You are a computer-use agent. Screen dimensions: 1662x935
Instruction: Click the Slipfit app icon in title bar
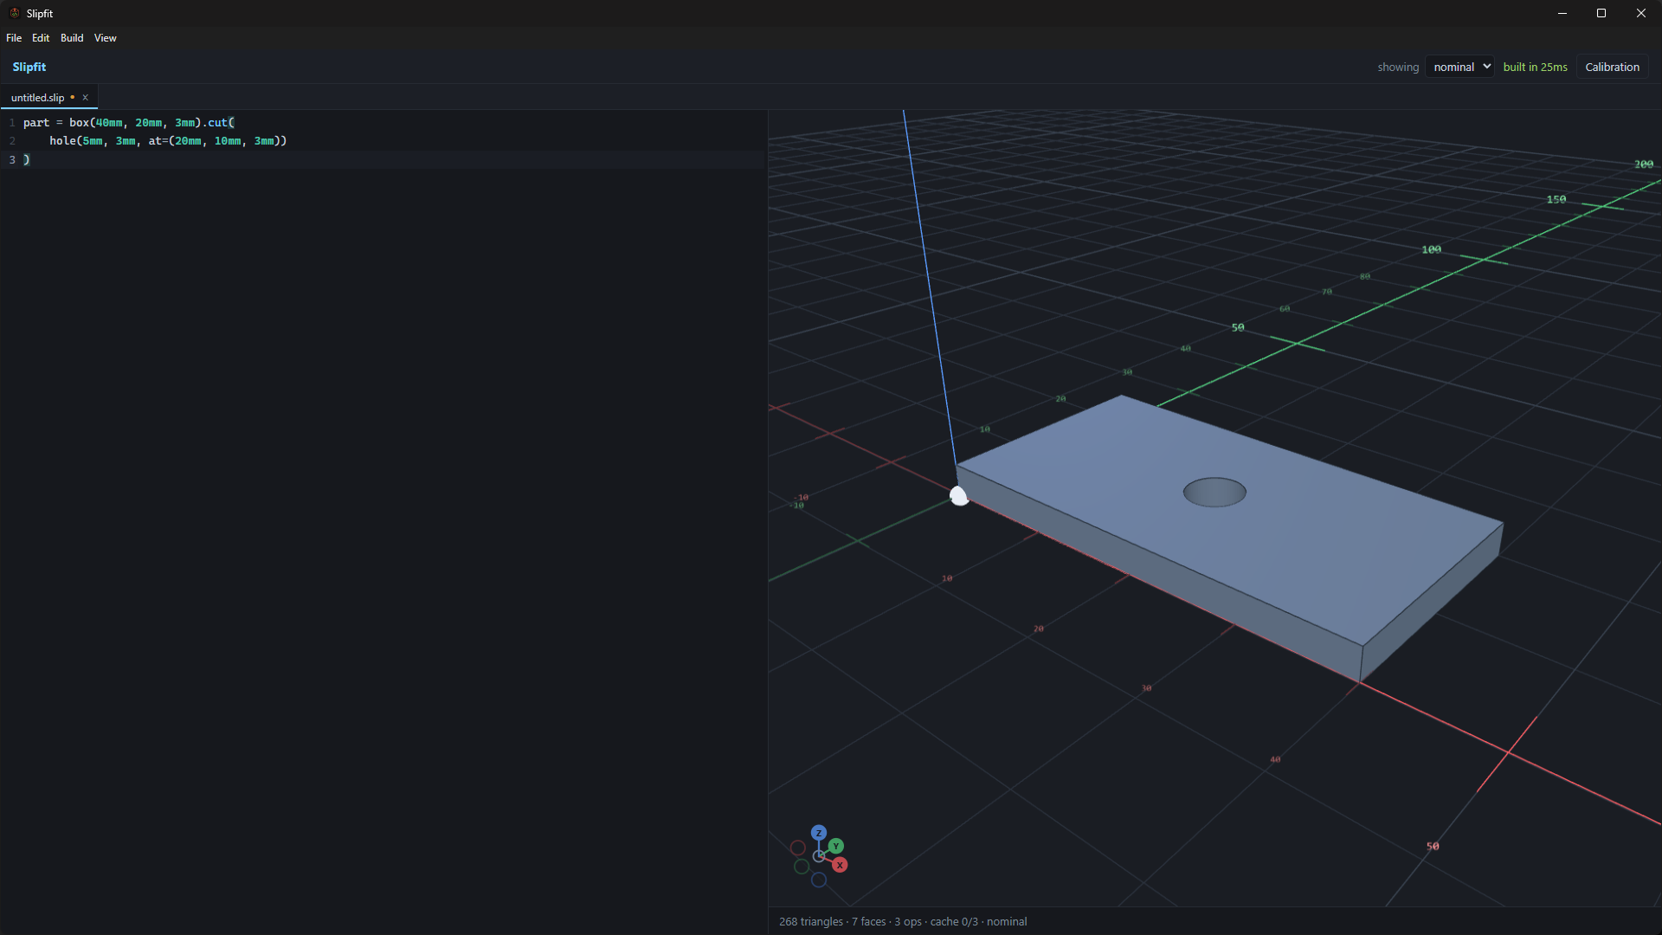(x=14, y=13)
